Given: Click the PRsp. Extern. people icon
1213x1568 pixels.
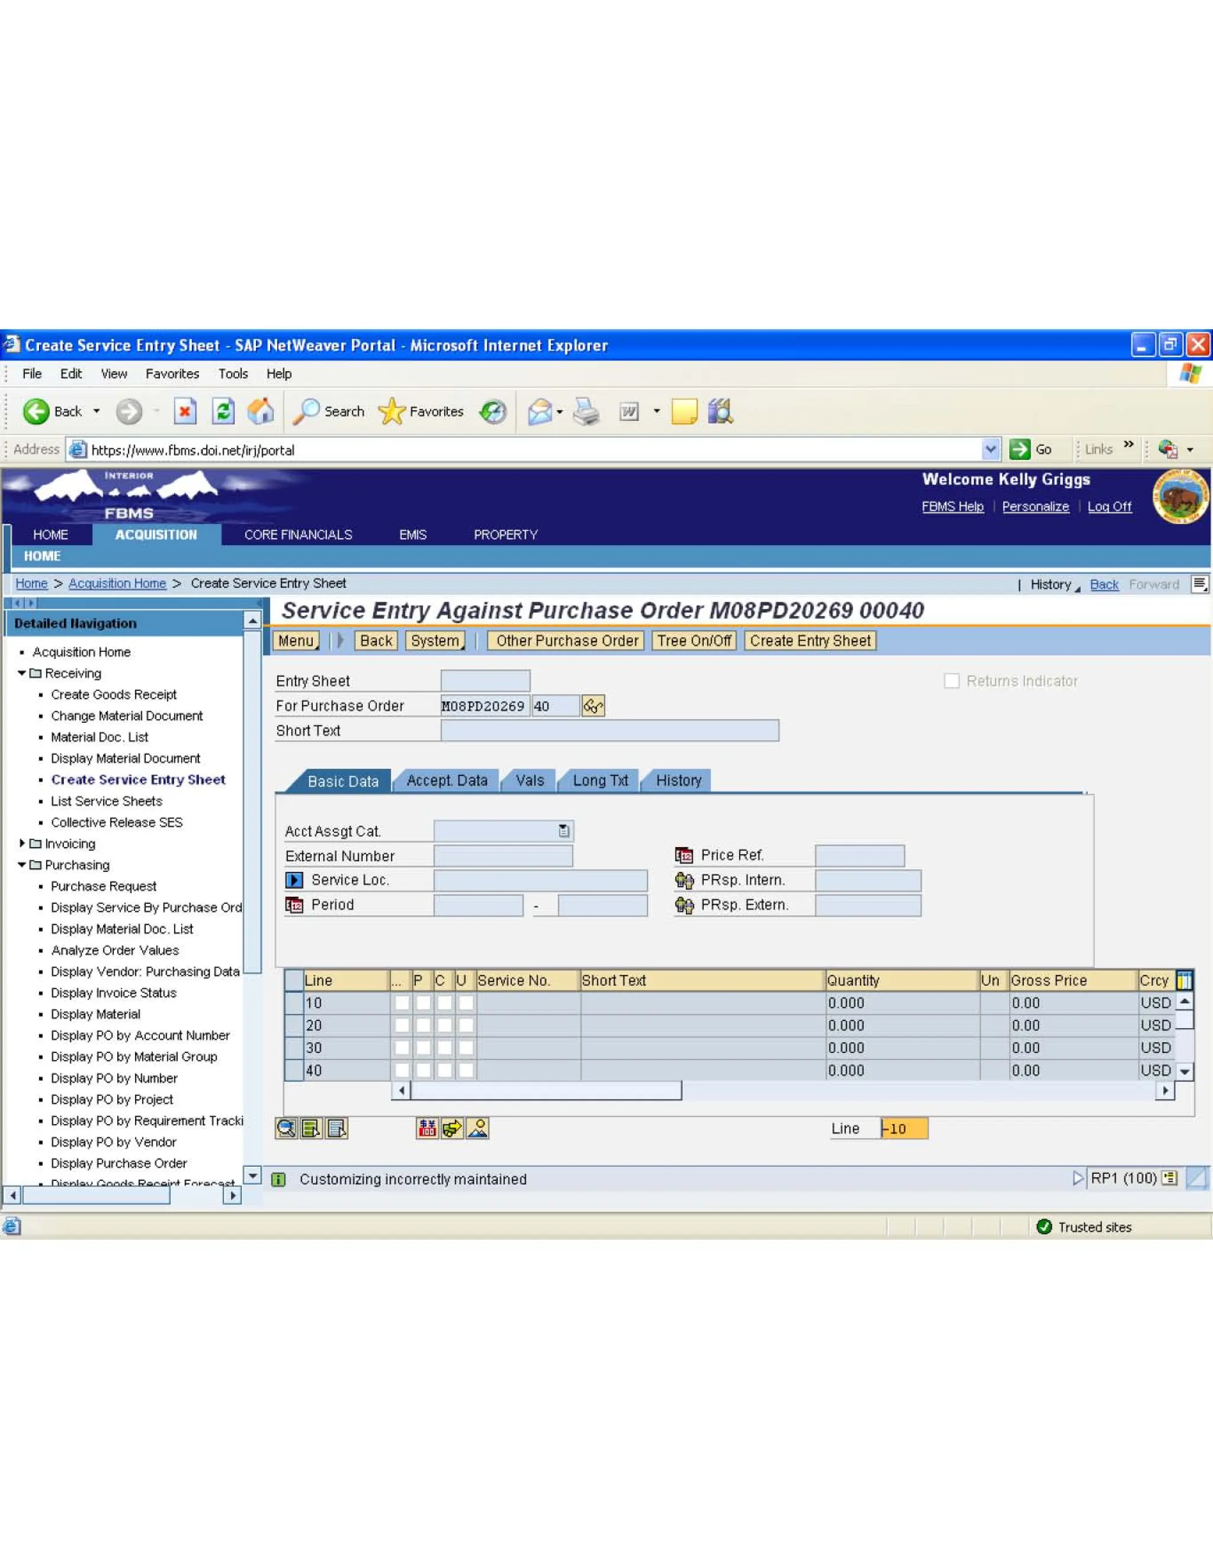Looking at the screenshot, I should pyautogui.click(x=684, y=905).
